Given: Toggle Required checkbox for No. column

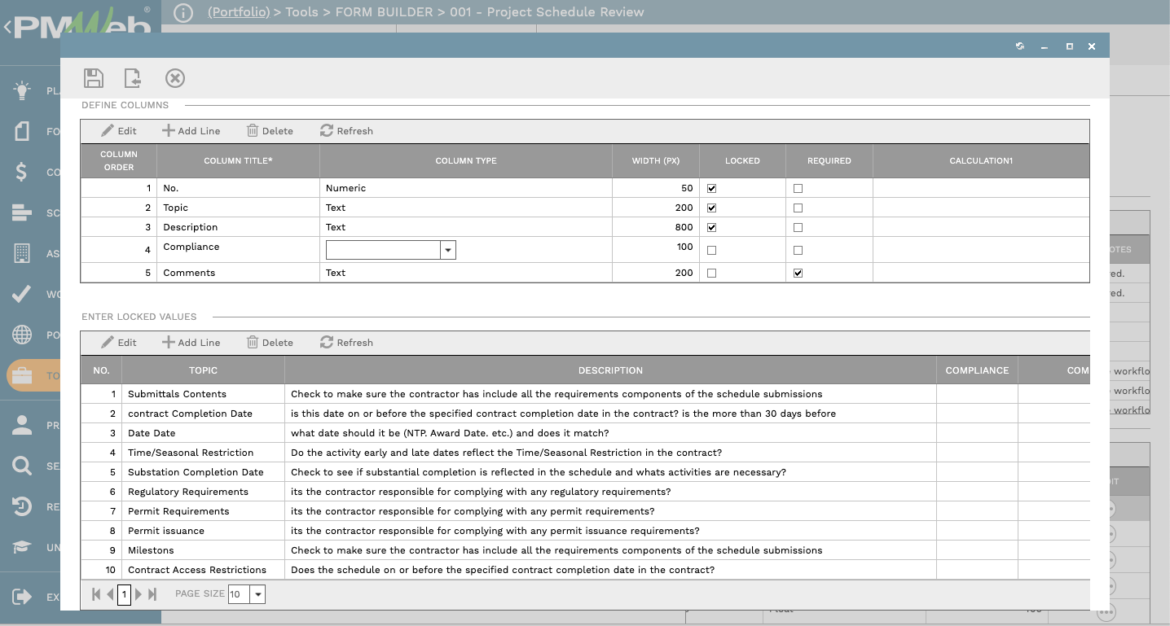Looking at the screenshot, I should 798,188.
